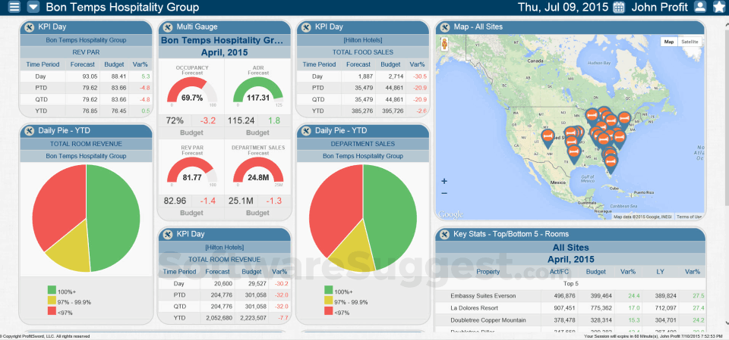Screen dimensions: 729x340
Task: Open settings wrench on Map - All Sites widget
Action: point(444,27)
